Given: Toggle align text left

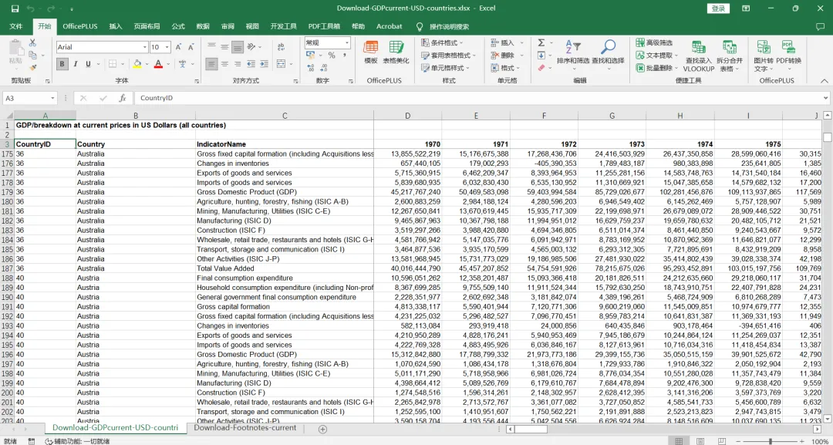Looking at the screenshot, I should [211, 64].
